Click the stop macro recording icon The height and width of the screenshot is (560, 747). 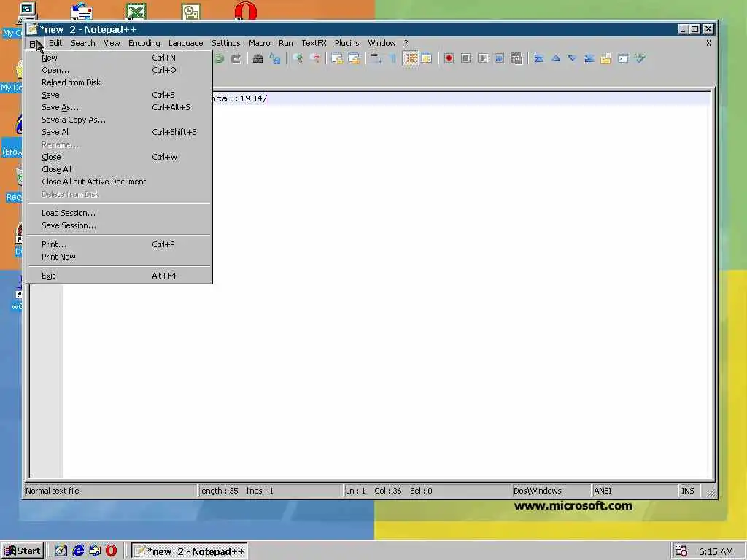tap(466, 58)
